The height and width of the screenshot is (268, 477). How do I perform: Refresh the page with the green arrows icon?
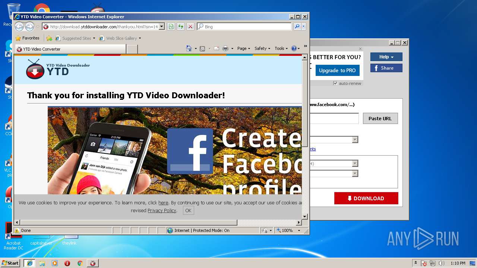click(180, 26)
